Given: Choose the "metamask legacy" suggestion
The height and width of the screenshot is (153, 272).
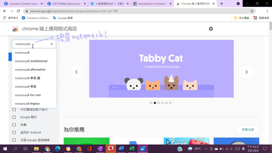Looking at the screenshot, I should coord(34,104).
